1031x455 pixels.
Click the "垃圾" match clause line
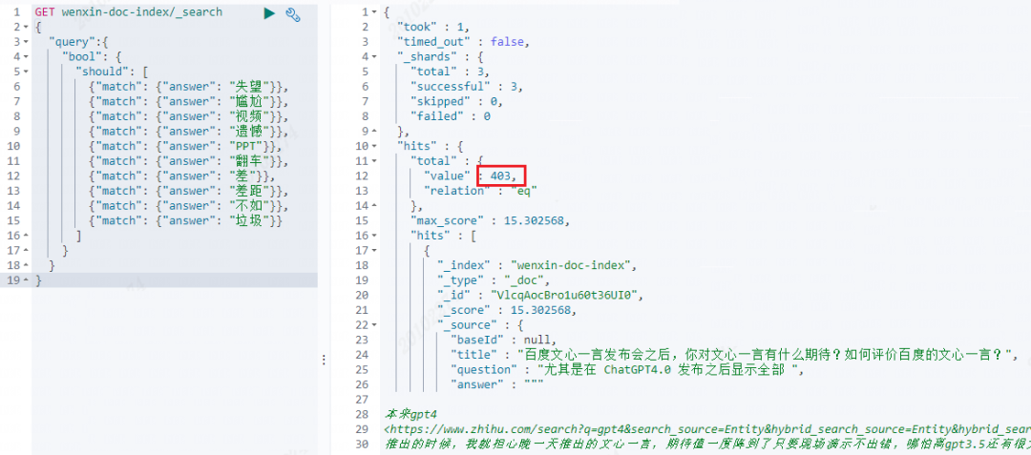tap(186, 220)
